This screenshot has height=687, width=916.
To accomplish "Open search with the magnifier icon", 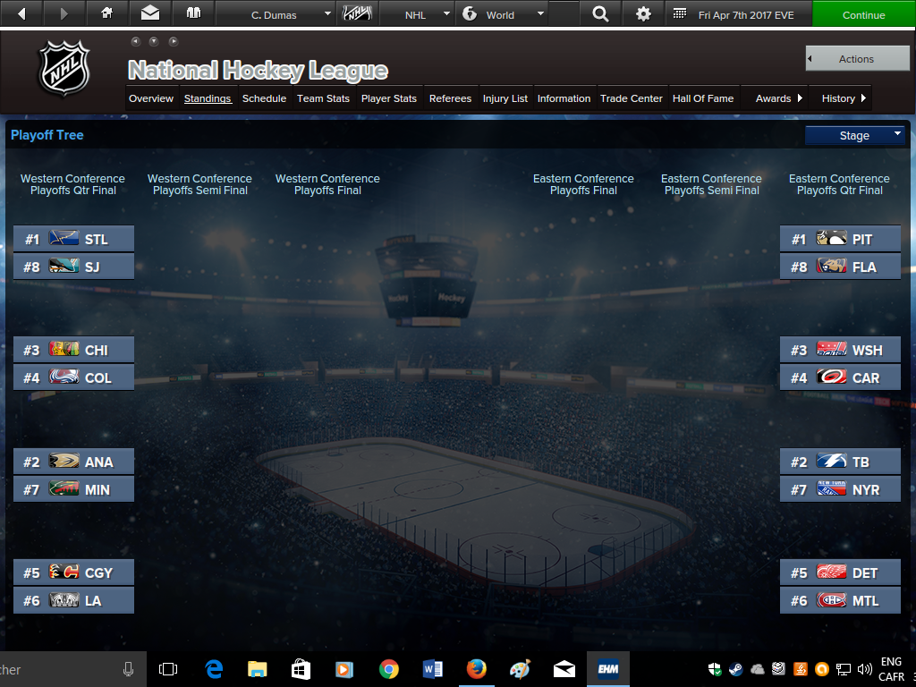I will click(x=600, y=13).
